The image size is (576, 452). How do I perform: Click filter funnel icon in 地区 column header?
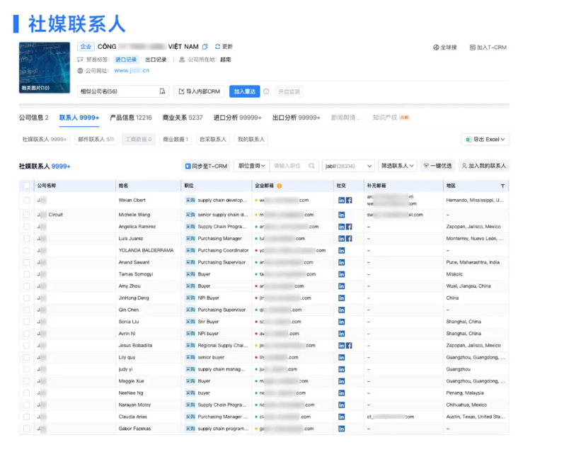[x=502, y=186]
